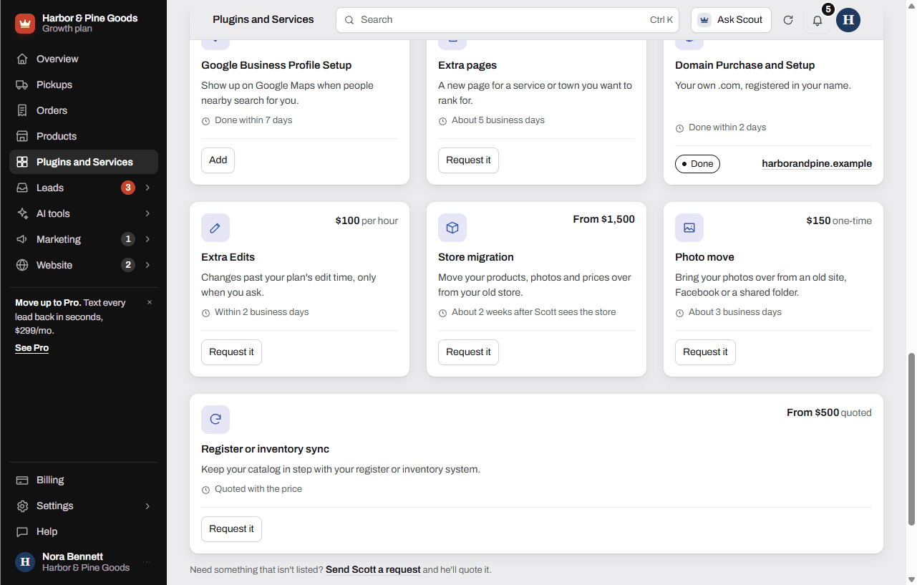Expand the AI tools submenu chevron
This screenshot has height=585, width=917.
[147, 213]
